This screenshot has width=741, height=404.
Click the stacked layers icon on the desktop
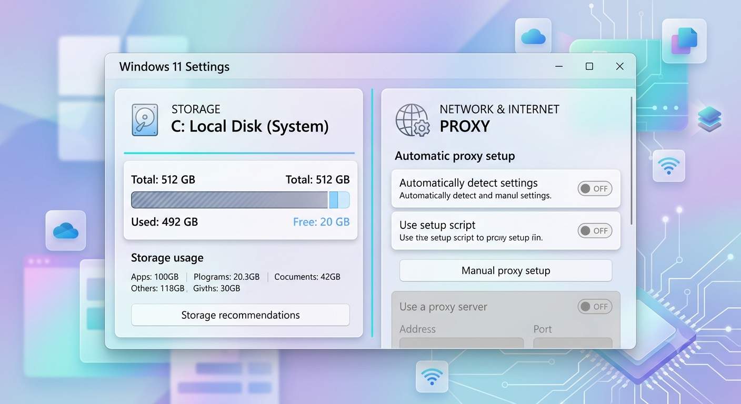(709, 119)
